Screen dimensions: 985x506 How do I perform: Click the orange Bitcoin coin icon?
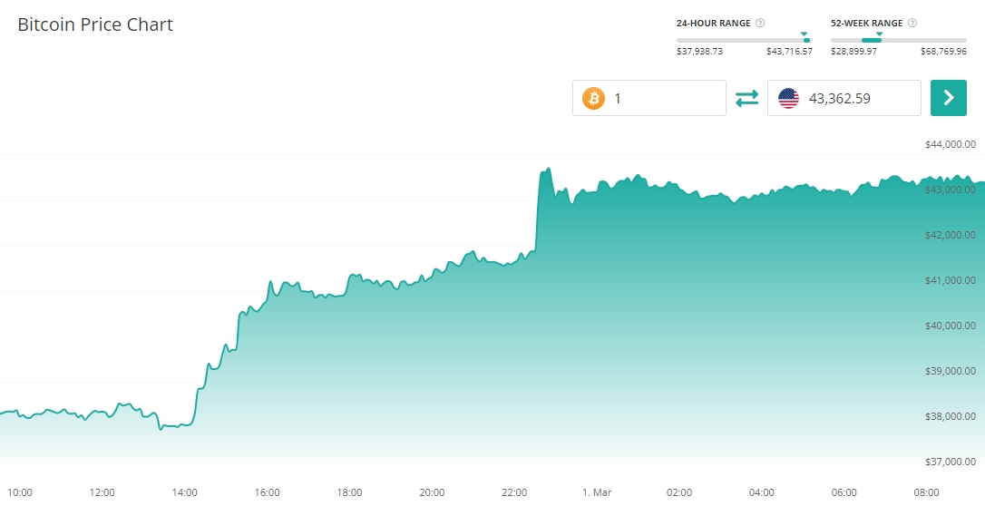click(x=593, y=98)
